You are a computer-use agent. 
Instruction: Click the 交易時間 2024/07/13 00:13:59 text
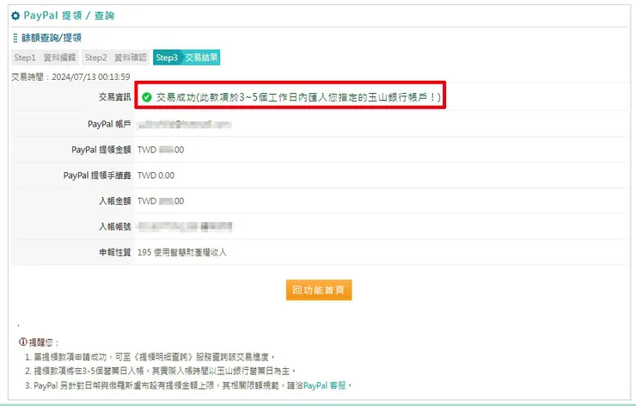point(70,77)
